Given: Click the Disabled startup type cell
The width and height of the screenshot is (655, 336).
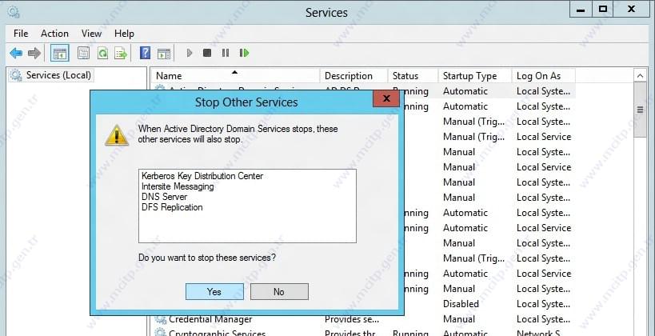Looking at the screenshot, I should 461,304.
